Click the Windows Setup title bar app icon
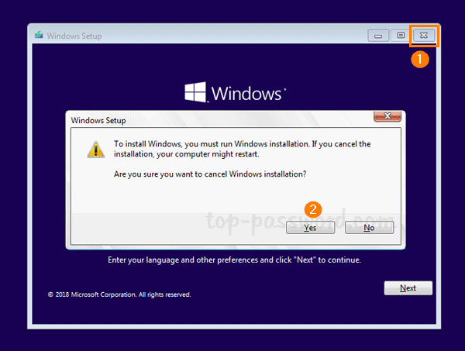 [x=40, y=36]
